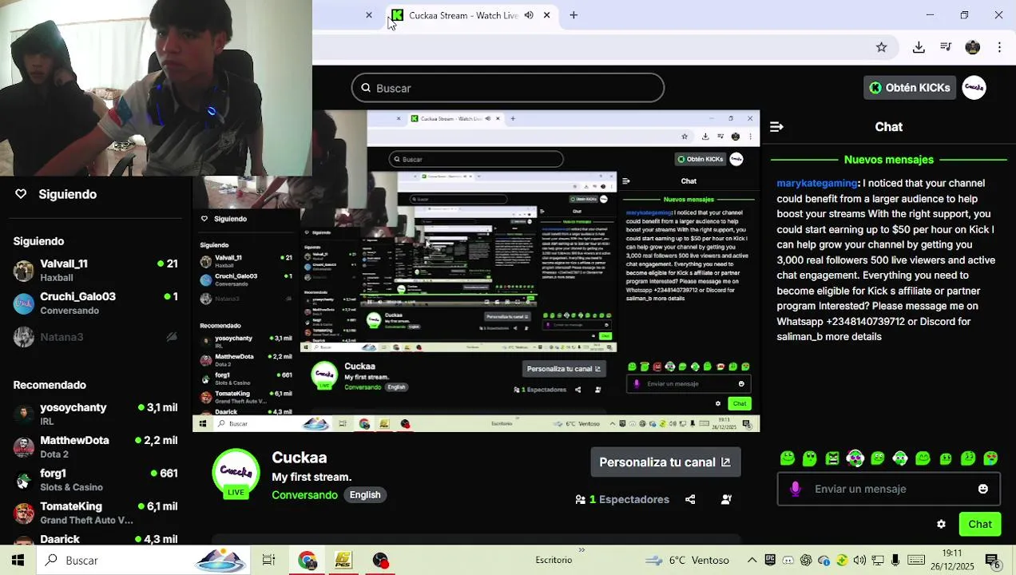Open marykategaming username in chat
The width and height of the screenshot is (1016, 575).
click(x=817, y=183)
